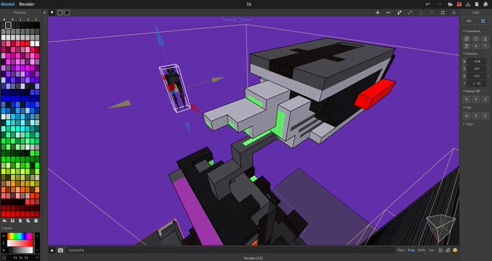Viewport: 492px width, 261px height.
Task: Open project with folder icon
Action: point(450,4)
